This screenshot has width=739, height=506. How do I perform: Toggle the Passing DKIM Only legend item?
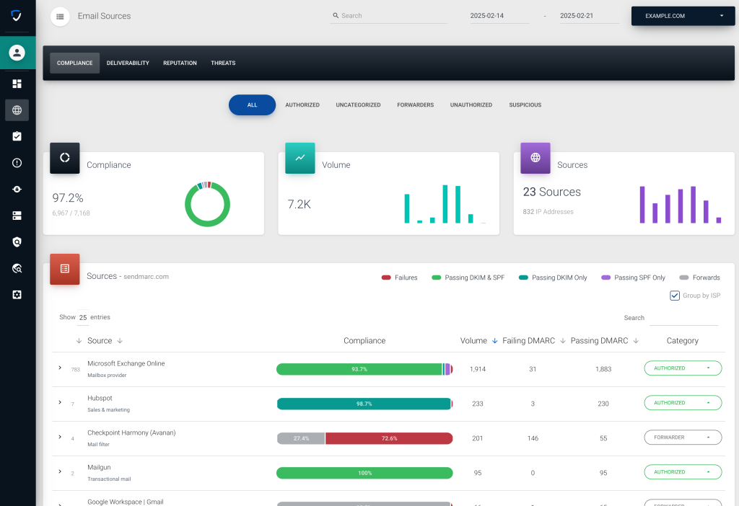point(552,277)
